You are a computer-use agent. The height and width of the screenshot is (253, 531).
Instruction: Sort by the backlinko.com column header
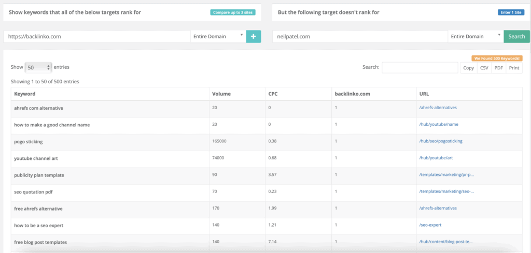click(x=374, y=94)
